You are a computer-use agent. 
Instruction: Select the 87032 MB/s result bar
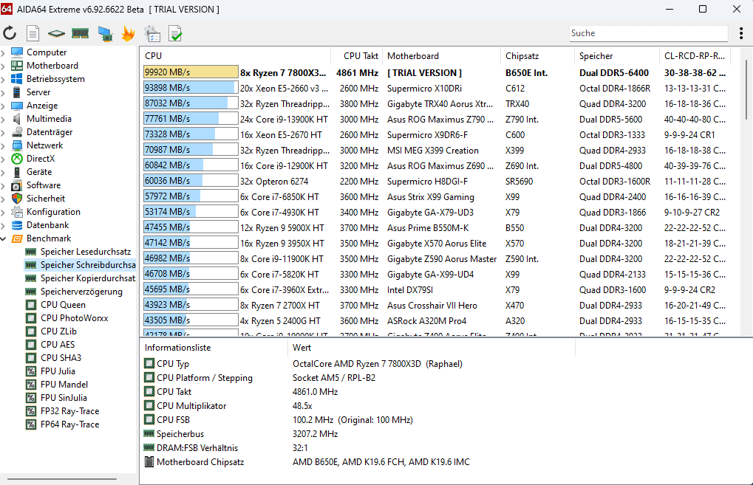(191, 103)
